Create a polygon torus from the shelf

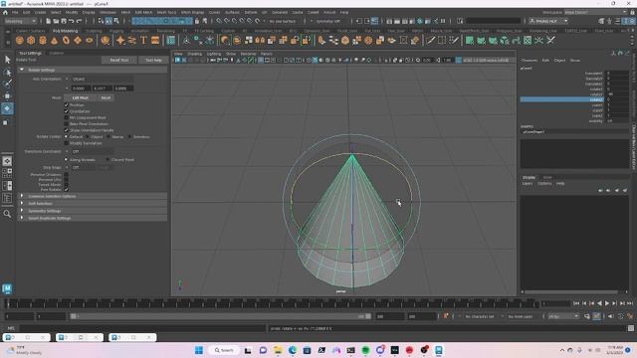click(x=66, y=40)
